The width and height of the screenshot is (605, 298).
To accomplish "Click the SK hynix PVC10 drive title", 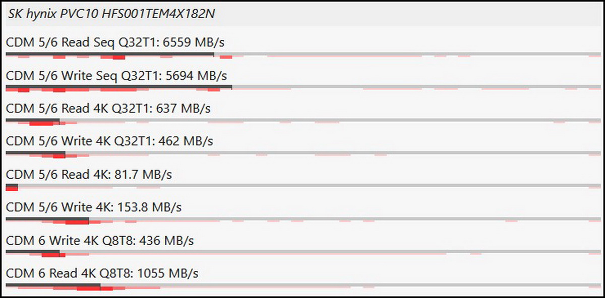I will pos(111,14).
